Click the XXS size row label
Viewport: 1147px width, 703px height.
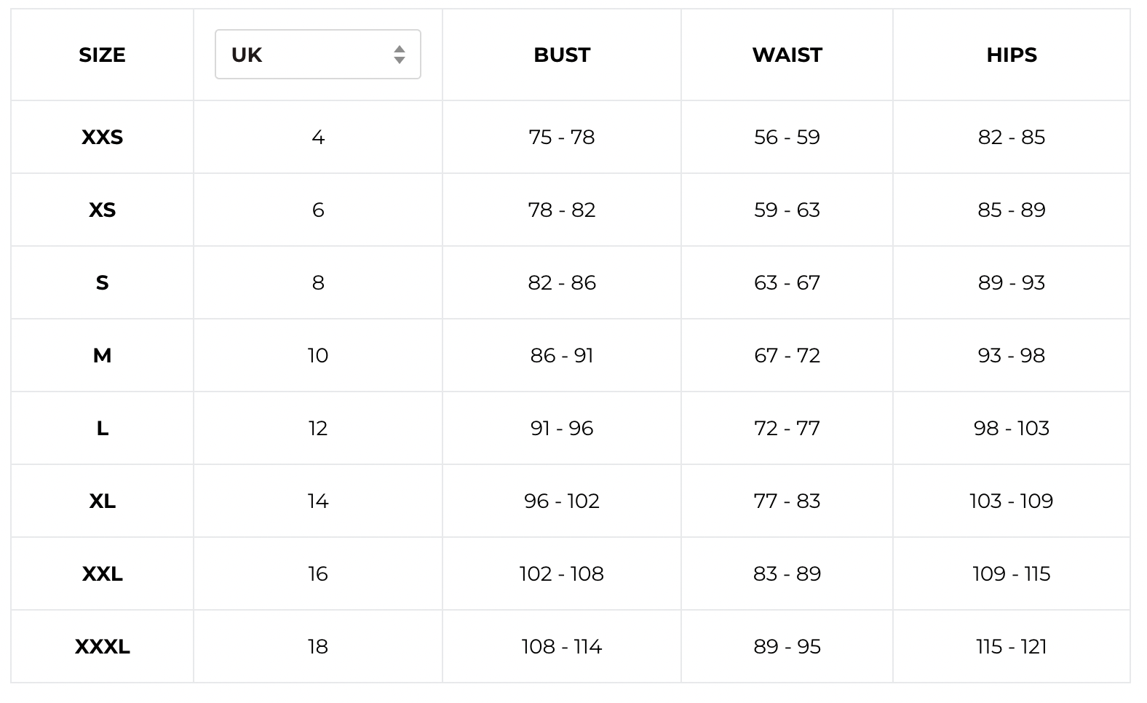(x=102, y=138)
